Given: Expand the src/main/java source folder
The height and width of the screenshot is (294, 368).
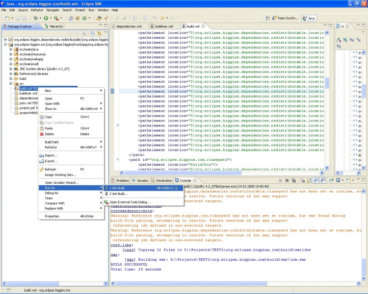Looking at the screenshot, I should point(11,49).
